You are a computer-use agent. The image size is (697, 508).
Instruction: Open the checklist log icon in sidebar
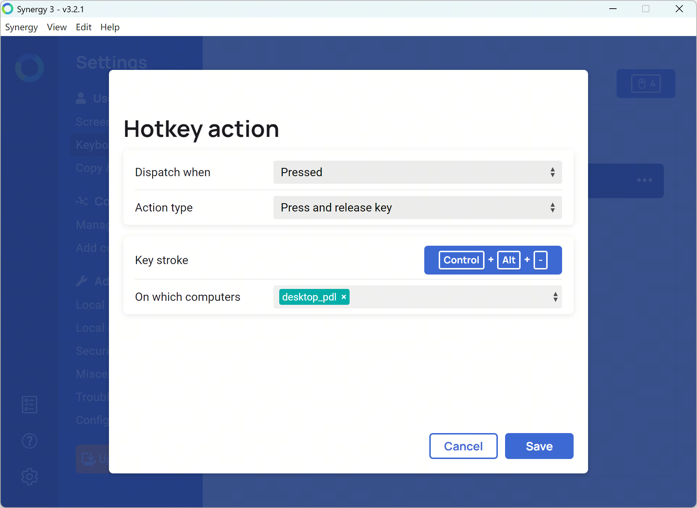click(x=30, y=405)
